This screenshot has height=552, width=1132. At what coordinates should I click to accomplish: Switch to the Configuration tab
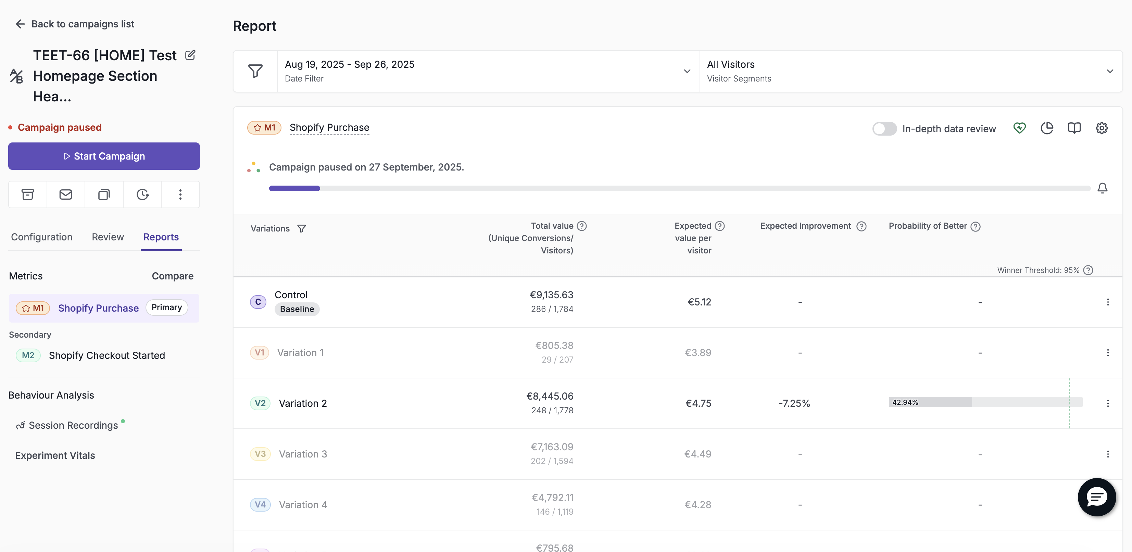point(42,237)
